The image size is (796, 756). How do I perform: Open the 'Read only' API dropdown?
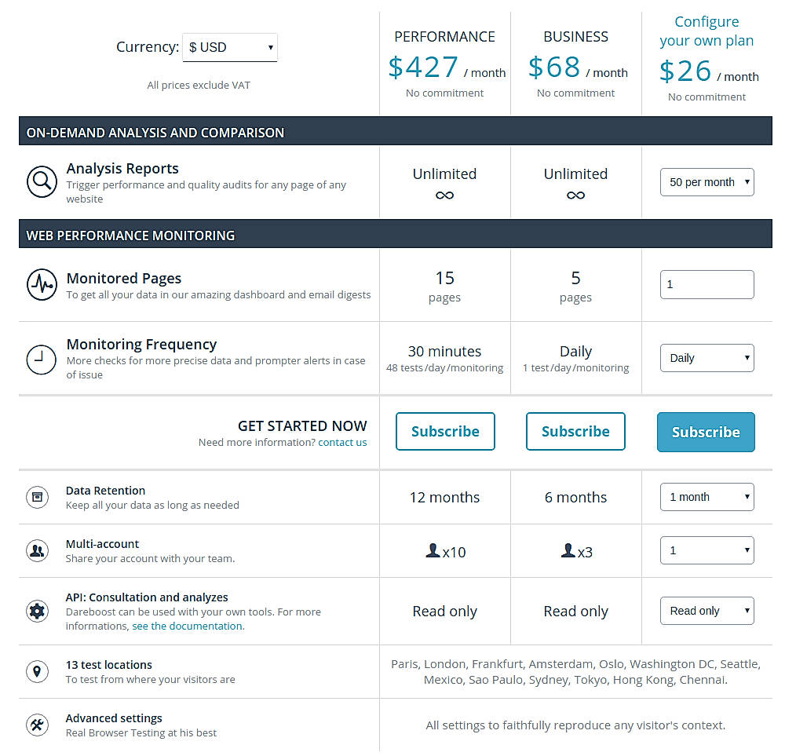[x=706, y=610]
